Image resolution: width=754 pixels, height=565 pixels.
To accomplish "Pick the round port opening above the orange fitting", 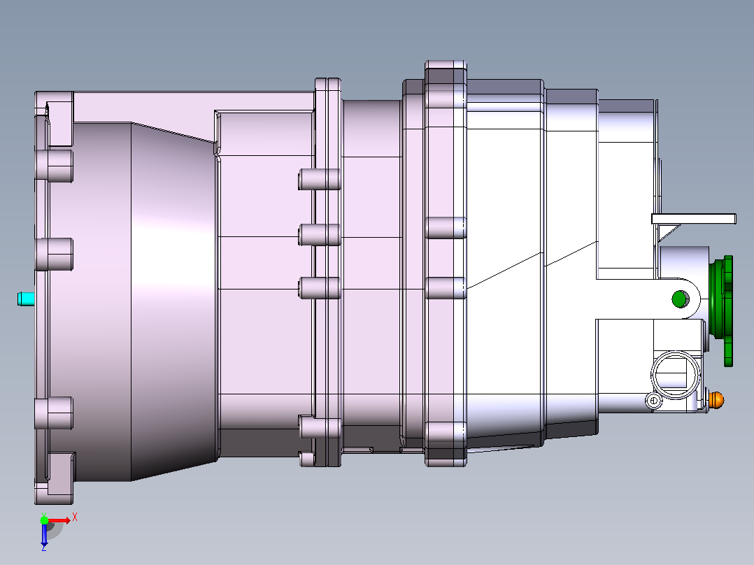I will click(676, 373).
